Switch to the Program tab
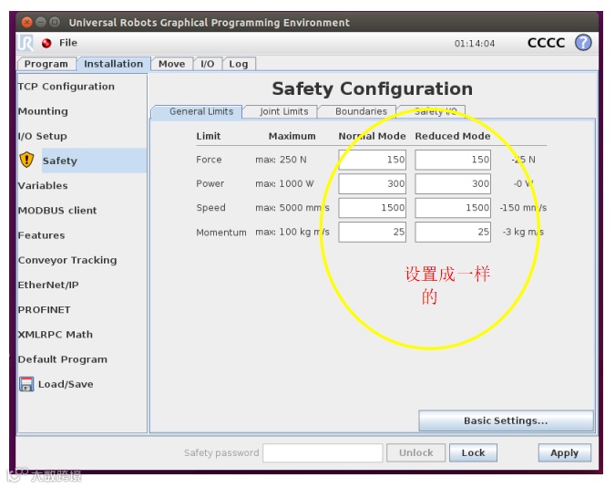 point(46,64)
